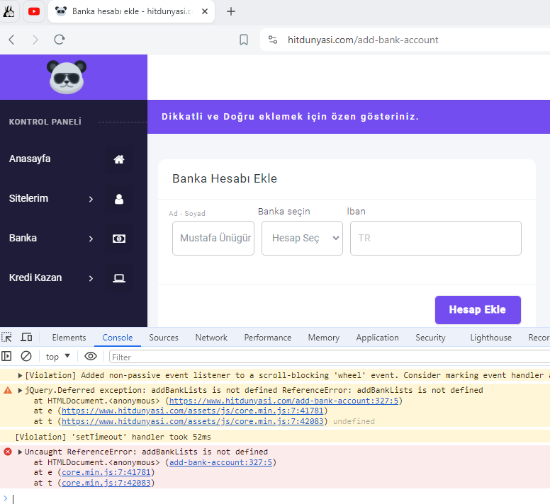The image size is (550, 504).
Task: Open the add-bank-account:327:5 source link
Action: click(x=220, y=463)
